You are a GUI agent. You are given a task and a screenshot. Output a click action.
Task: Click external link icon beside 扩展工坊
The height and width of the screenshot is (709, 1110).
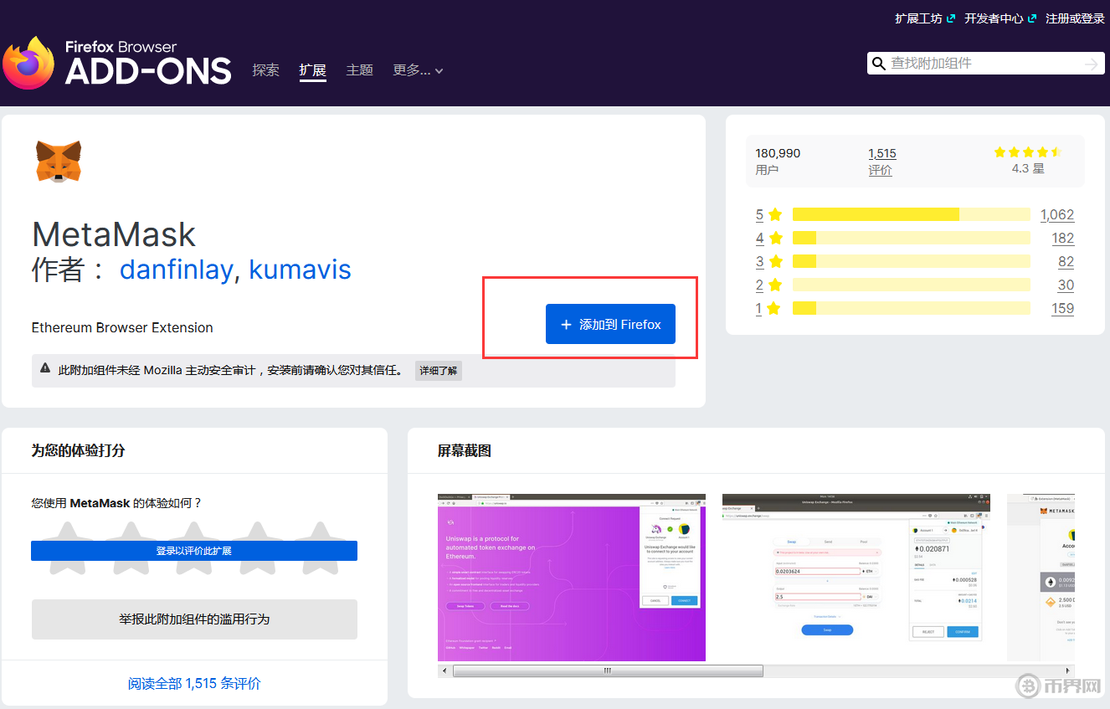click(x=950, y=18)
